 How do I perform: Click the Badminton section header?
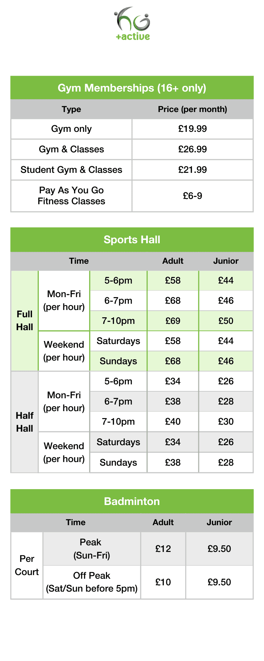pyautogui.click(x=132, y=501)
